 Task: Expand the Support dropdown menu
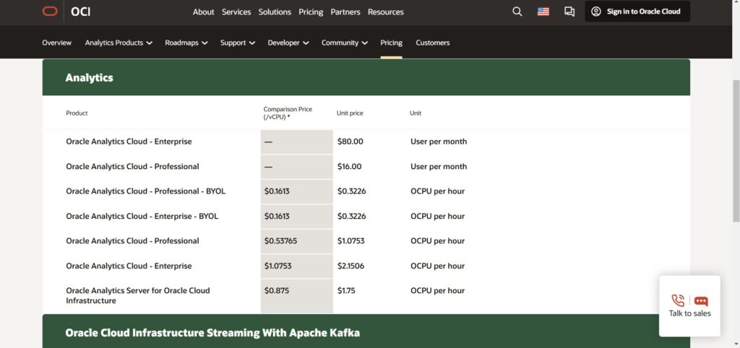pos(237,43)
